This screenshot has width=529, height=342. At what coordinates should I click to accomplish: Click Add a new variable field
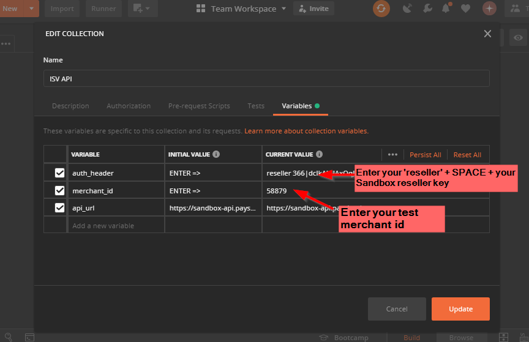tap(116, 225)
